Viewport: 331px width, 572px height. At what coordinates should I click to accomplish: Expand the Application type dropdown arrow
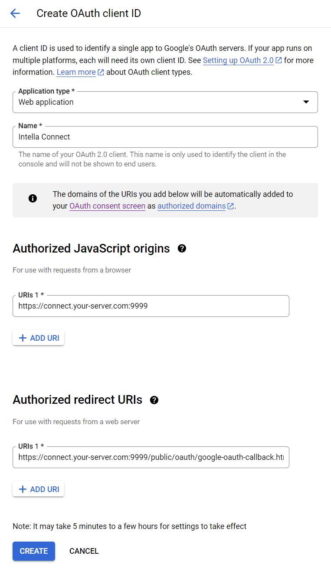tap(306, 102)
